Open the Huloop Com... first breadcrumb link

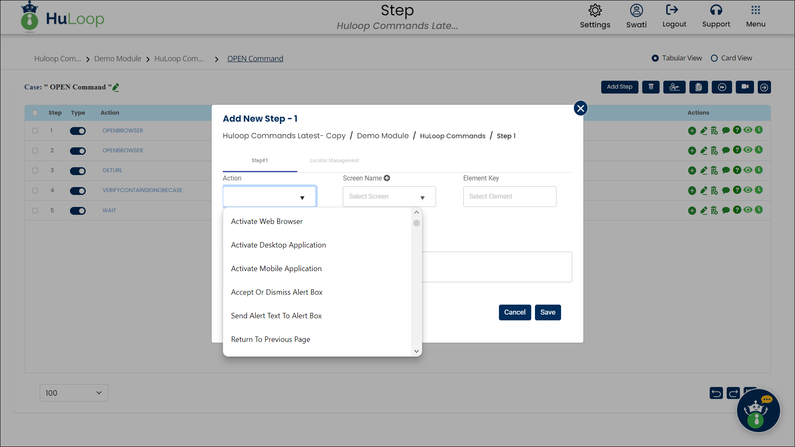tap(58, 59)
